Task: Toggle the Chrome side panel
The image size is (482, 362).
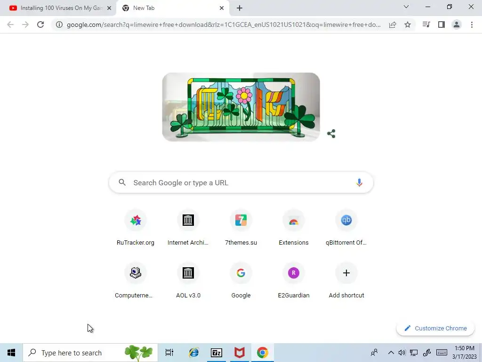Action: pos(442,25)
